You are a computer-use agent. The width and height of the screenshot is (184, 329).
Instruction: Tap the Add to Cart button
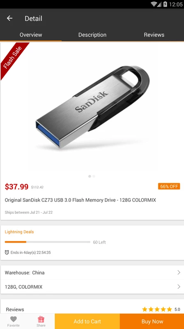87,321
